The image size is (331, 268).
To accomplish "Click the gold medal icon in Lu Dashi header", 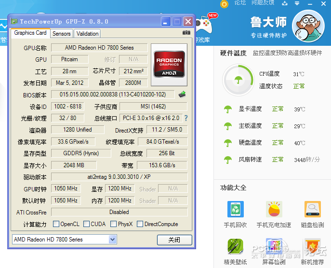I will tap(224, 4).
